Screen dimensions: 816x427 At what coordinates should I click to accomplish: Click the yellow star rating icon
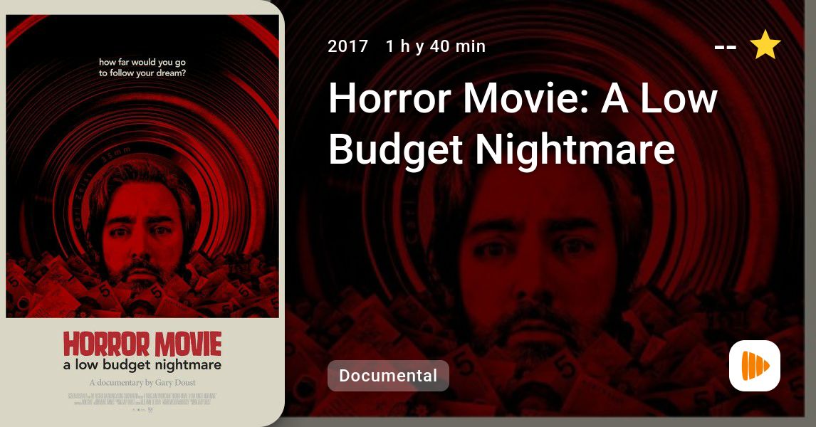(x=765, y=45)
